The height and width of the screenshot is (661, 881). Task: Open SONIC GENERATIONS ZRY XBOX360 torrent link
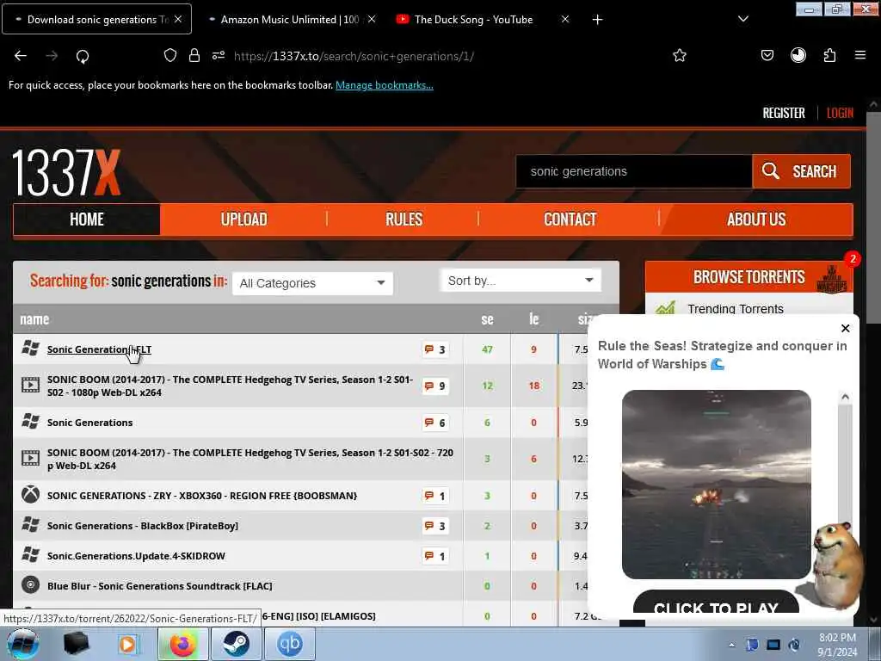click(x=202, y=496)
